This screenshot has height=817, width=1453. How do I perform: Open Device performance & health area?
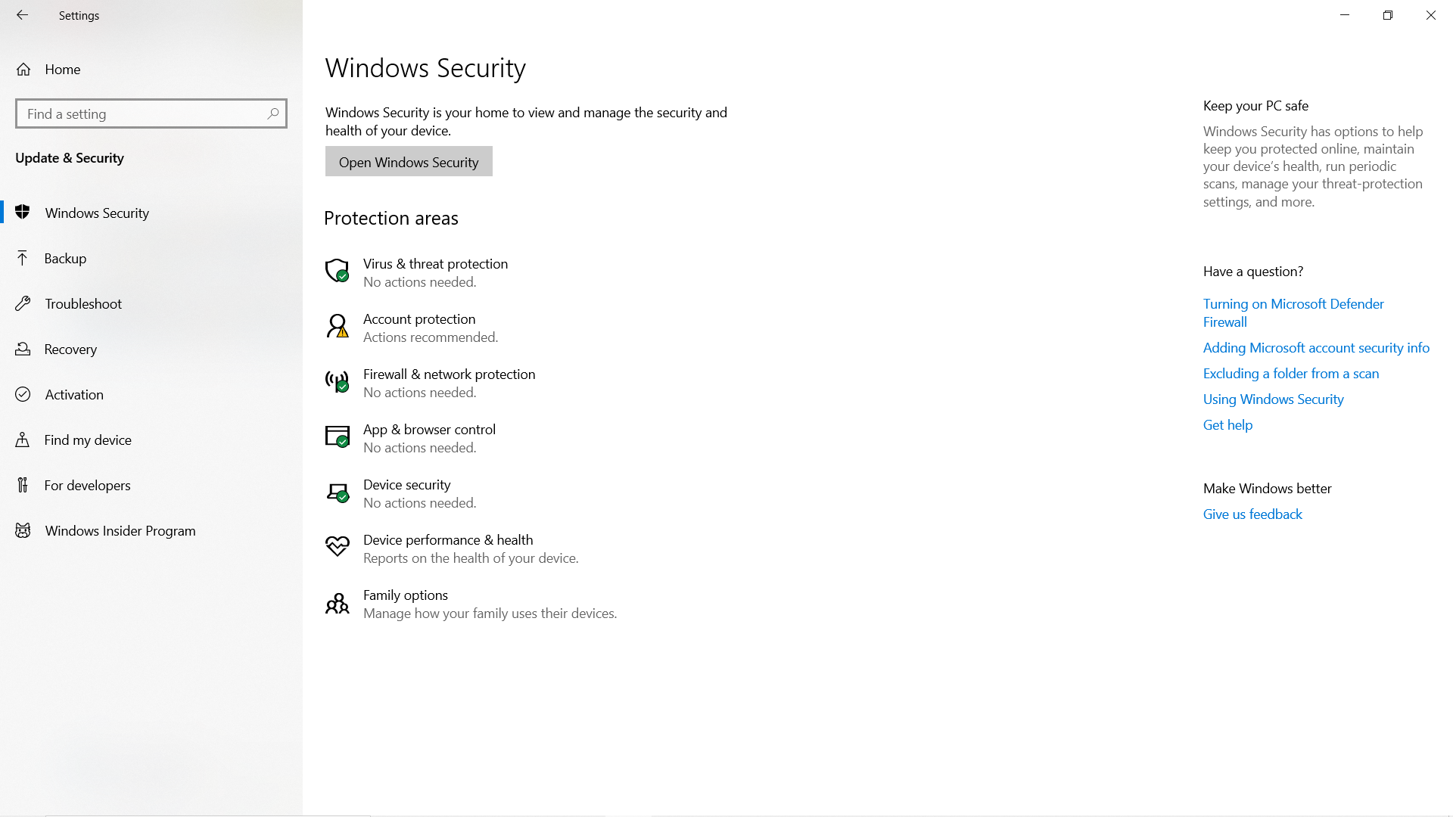click(452, 548)
